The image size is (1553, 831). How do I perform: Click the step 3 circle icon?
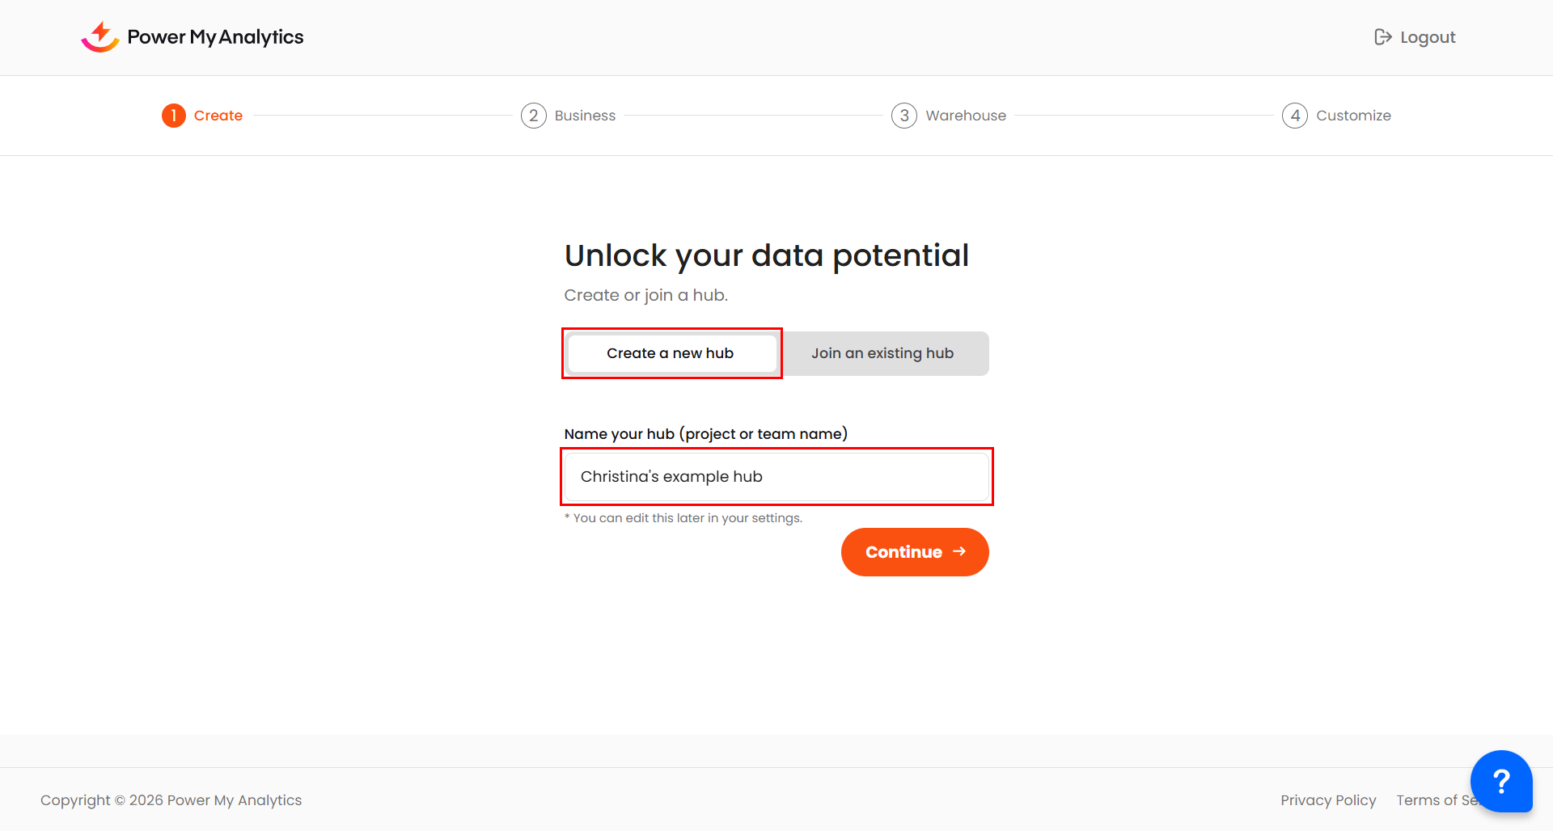904,116
